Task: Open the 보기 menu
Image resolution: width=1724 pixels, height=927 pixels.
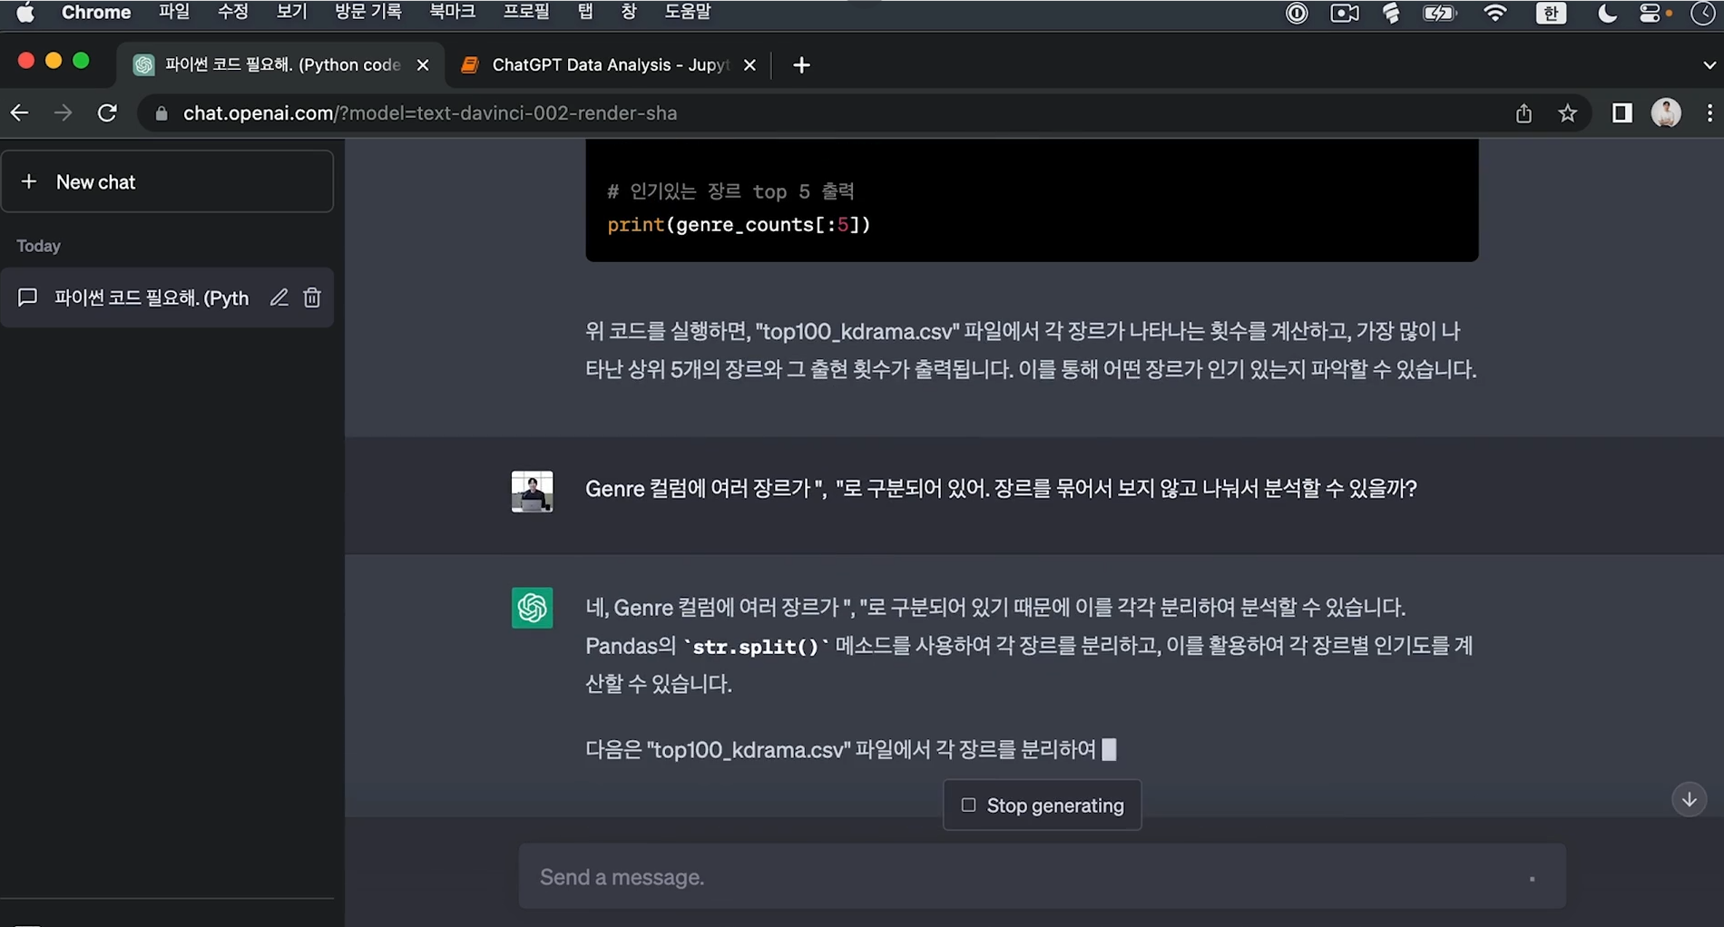Action: 292,13
